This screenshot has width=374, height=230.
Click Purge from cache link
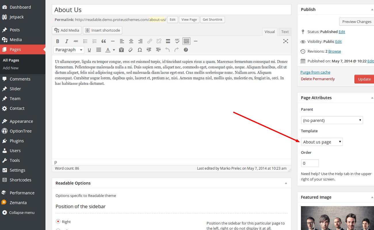click(315, 72)
